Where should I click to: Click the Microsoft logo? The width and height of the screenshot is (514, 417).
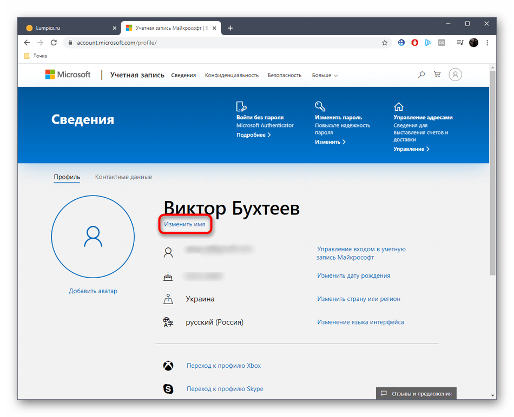[x=68, y=75]
